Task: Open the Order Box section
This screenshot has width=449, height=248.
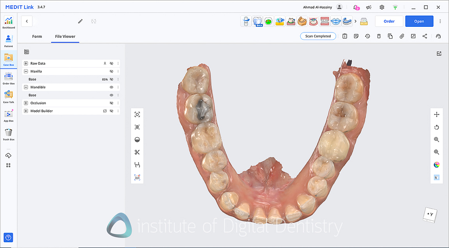Action: point(8,78)
